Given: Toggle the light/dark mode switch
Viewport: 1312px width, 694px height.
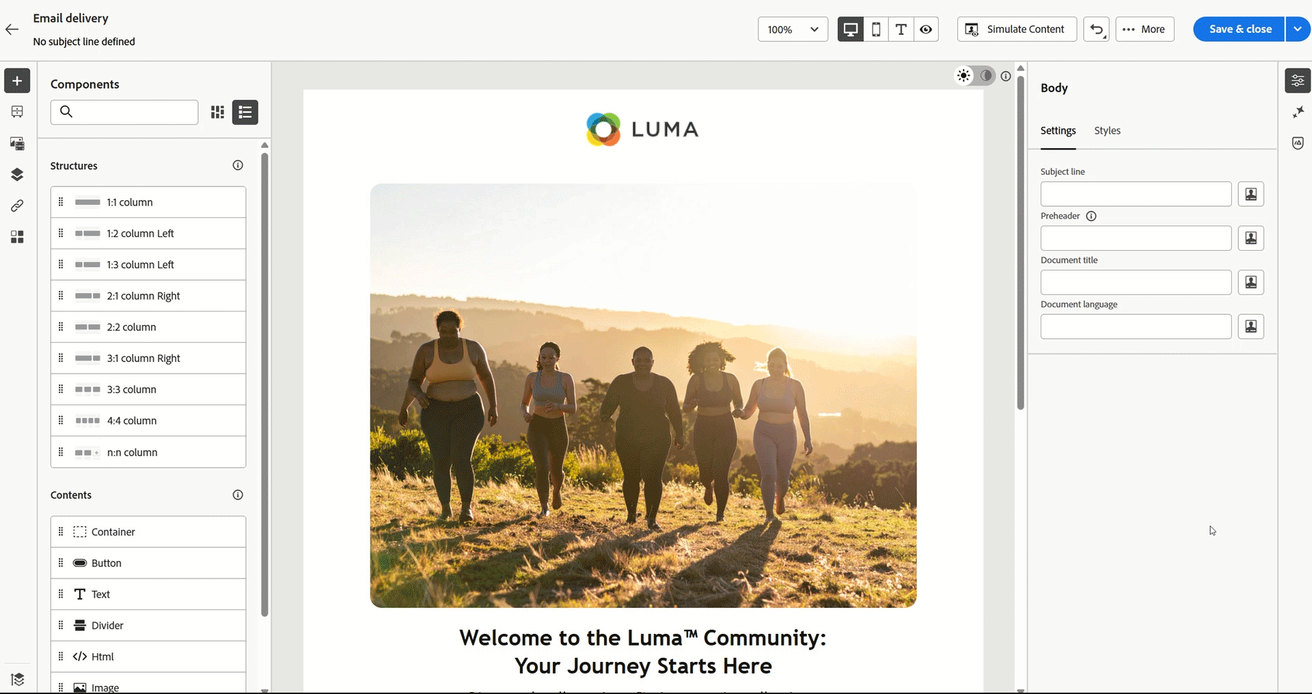Looking at the screenshot, I should pyautogui.click(x=975, y=76).
